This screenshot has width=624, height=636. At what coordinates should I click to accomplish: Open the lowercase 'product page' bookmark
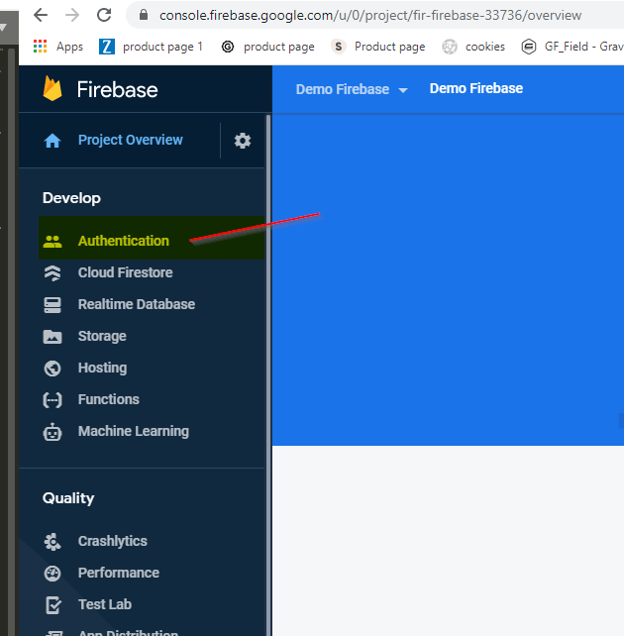[x=279, y=47]
